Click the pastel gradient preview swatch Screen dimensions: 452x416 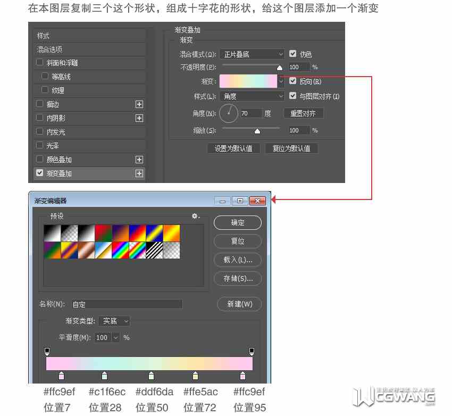248,81
